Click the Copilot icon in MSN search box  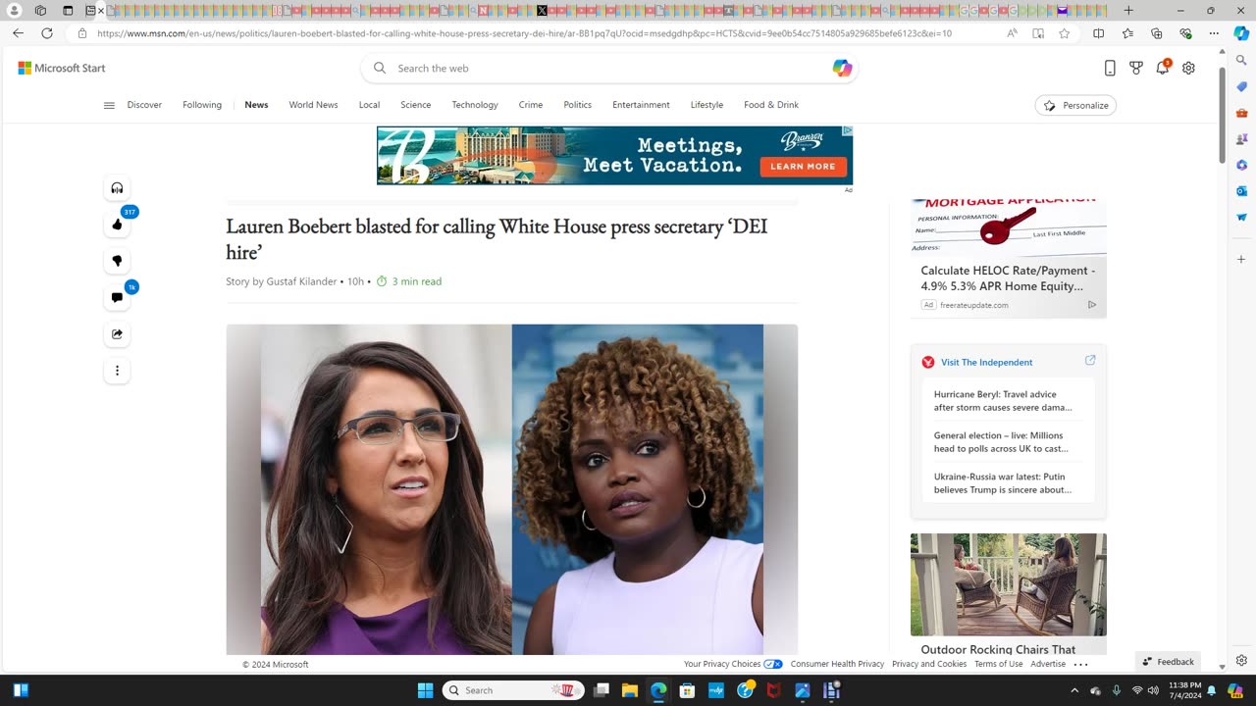[842, 68]
